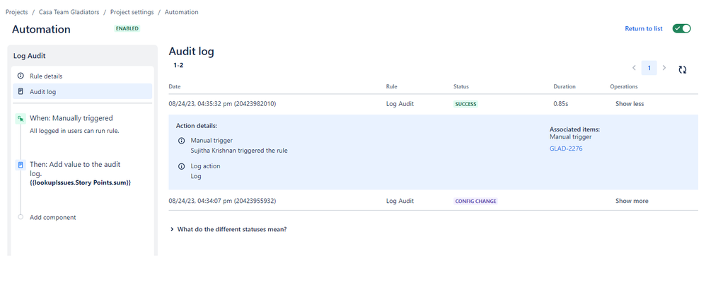Click Casa Team Gladiators breadcrumb
This screenshot has width=706, height=297.
(x=69, y=12)
